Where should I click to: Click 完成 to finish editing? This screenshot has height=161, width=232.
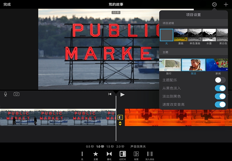[x=7, y=5]
